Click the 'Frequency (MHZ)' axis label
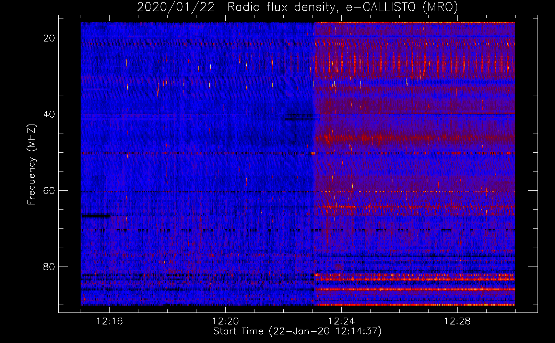The height and width of the screenshot is (343, 555). [x=32, y=165]
